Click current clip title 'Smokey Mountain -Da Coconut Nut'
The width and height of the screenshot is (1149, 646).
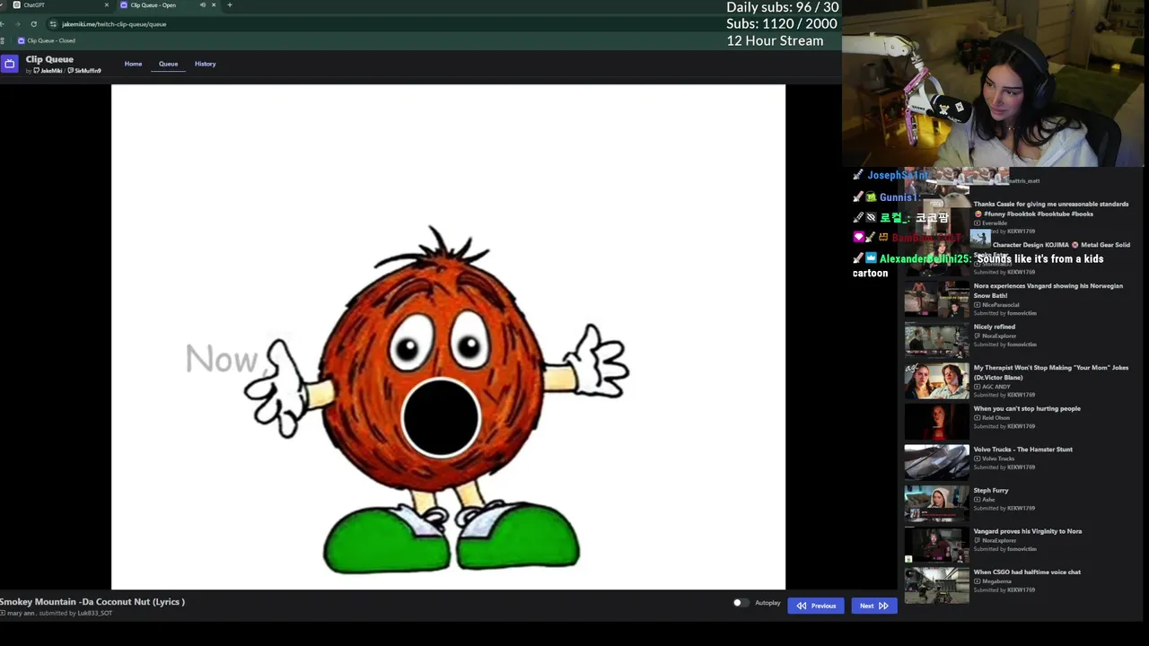coord(92,602)
